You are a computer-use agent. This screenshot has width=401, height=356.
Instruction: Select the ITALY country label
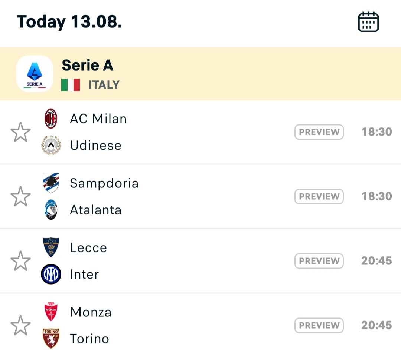[104, 85]
